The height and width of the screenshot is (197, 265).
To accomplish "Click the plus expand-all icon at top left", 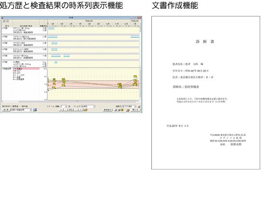I will click(4, 21).
